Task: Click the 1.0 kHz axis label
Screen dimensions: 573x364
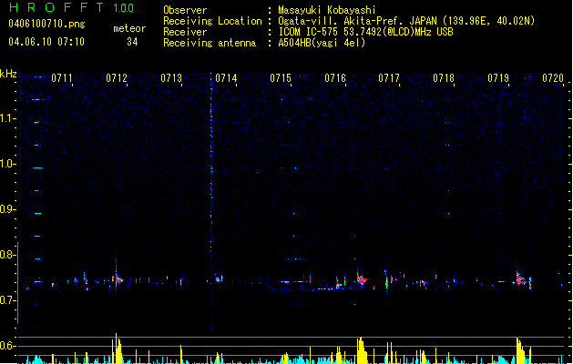Action: click(x=6, y=164)
